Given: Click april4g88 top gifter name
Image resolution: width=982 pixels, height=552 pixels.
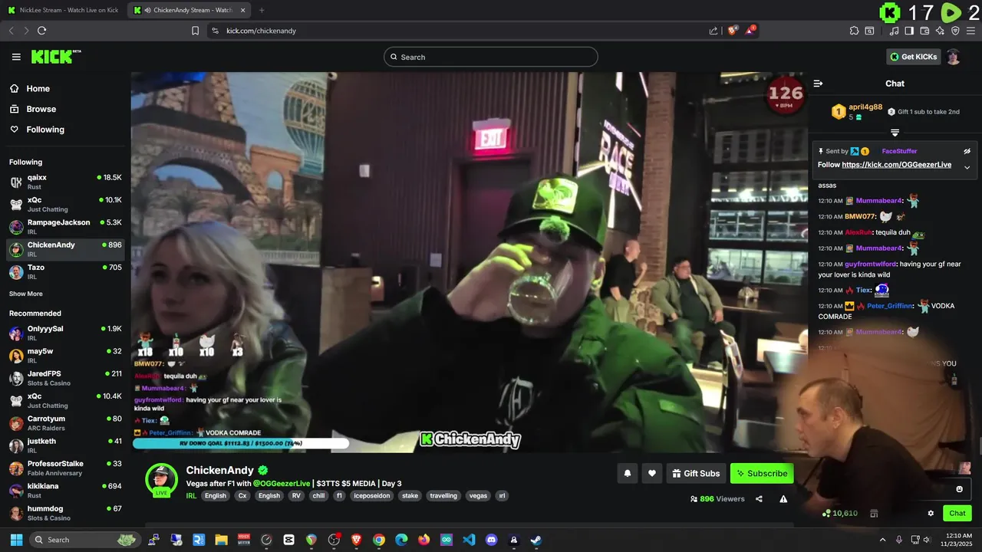Looking at the screenshot, I should (865, 107).
